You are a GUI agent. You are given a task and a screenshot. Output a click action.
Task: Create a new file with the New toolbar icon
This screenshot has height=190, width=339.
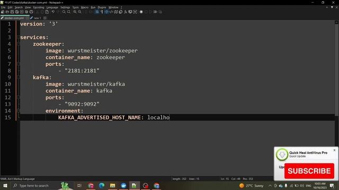point(2,12)
